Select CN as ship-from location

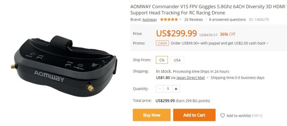[x=162, y=60]
